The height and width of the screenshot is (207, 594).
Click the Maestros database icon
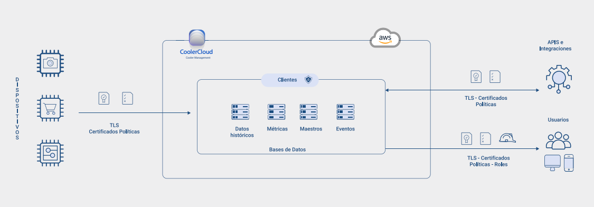308,112
